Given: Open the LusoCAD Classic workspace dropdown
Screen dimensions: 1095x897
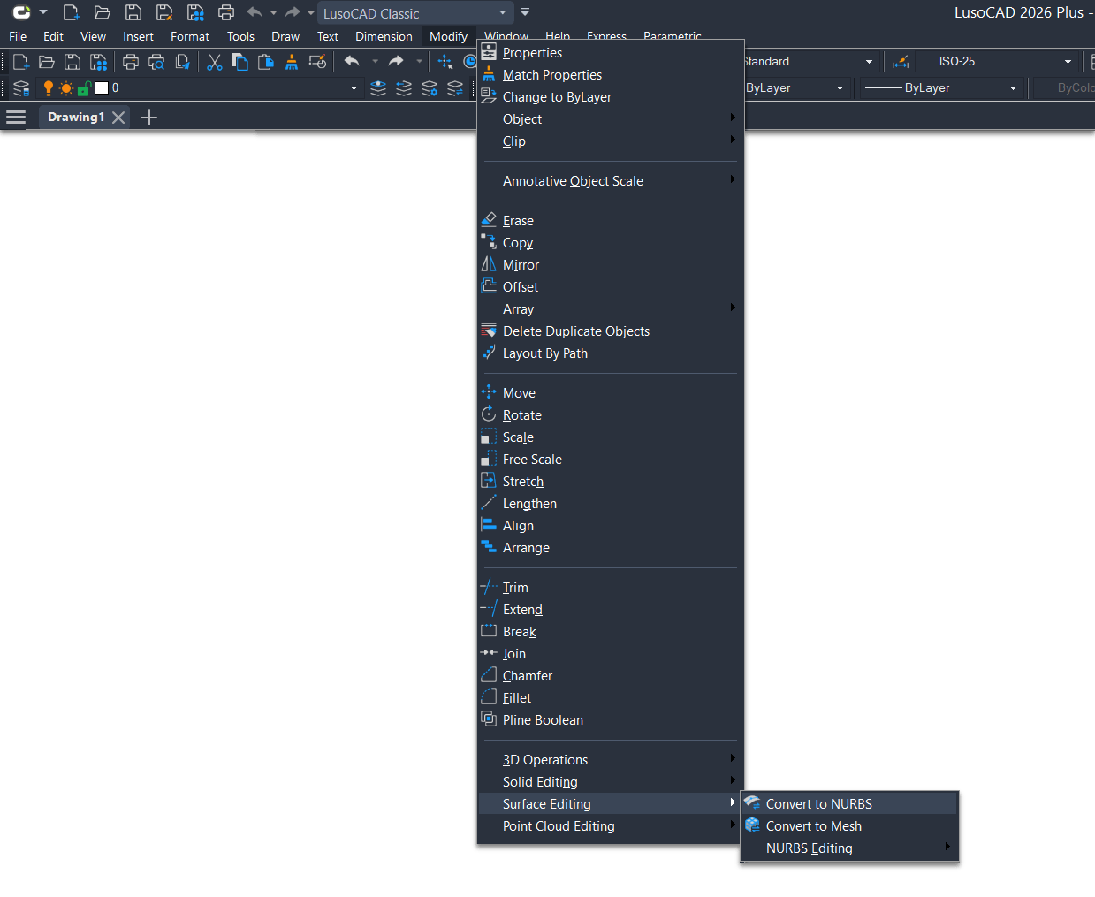Looking at the screenshot, I should [414, 13].
